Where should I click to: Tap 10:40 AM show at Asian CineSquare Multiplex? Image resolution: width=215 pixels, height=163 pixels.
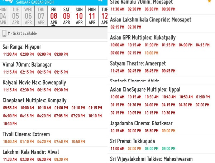(x=168, y=97)
